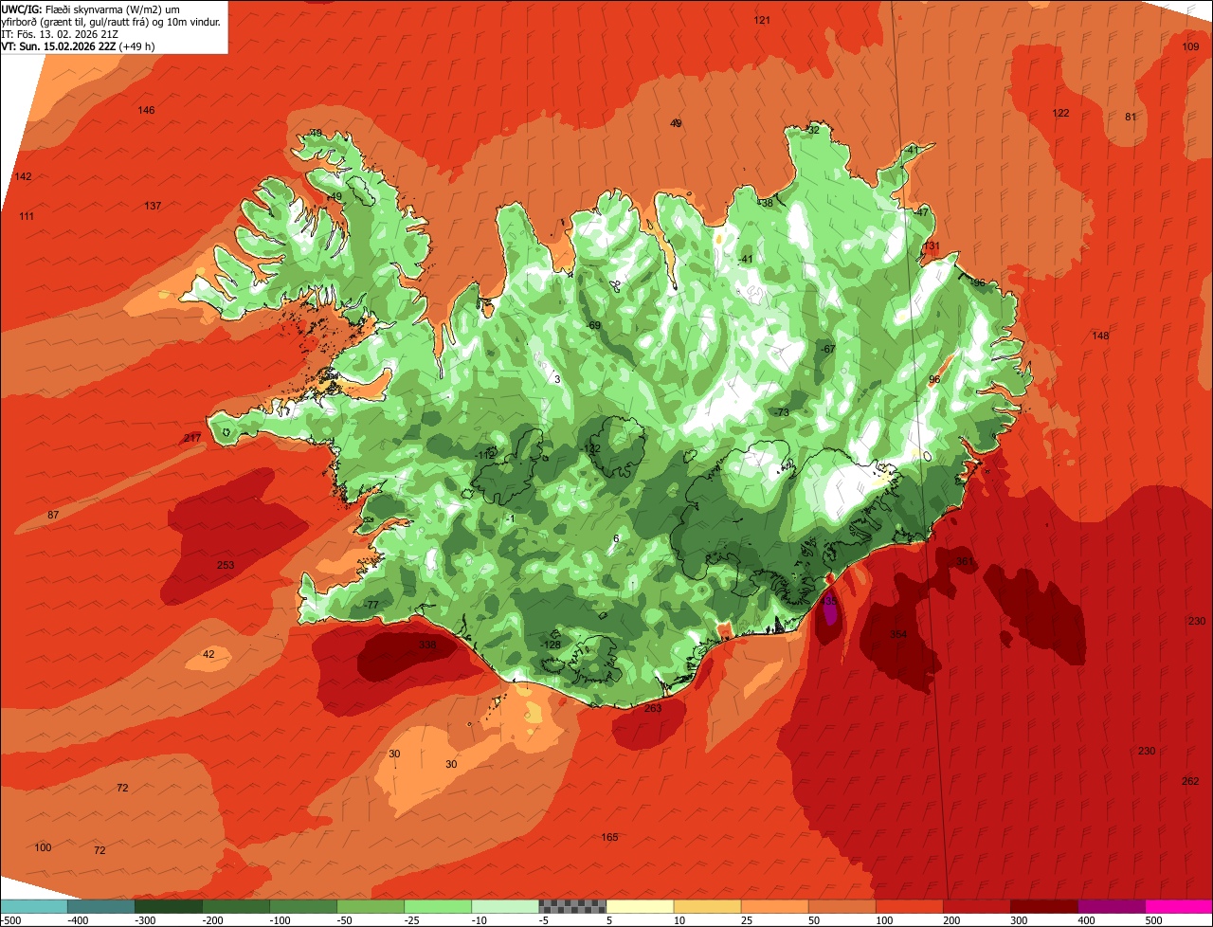Select the value 122 over the northeastern sea

click(x=1060, y=113)
